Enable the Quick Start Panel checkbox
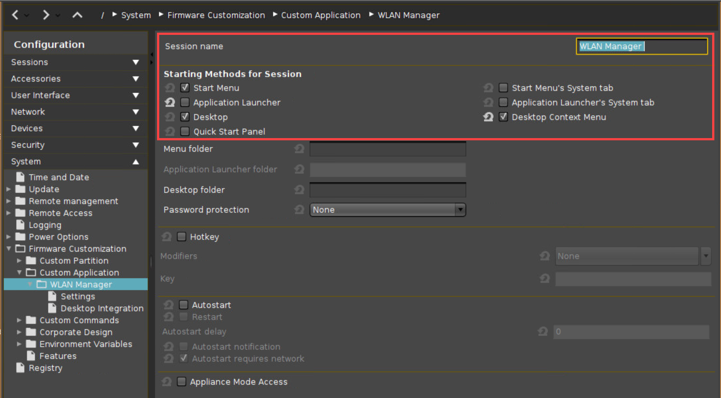Image resolution: width=721 pixels, height=398 pixels. [x=185, y=131]
